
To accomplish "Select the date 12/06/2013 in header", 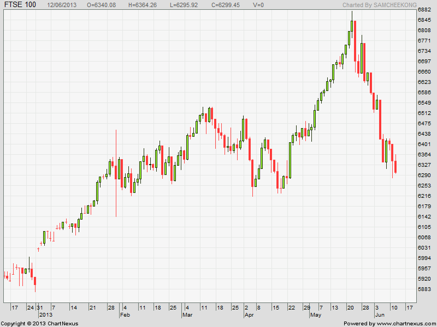I will 61,5.
